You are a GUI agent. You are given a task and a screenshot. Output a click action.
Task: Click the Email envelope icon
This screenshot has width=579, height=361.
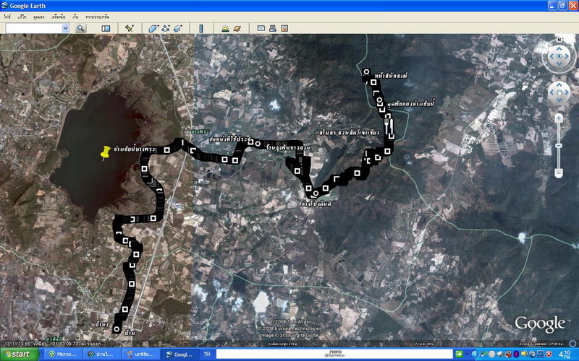coord(261,28)
